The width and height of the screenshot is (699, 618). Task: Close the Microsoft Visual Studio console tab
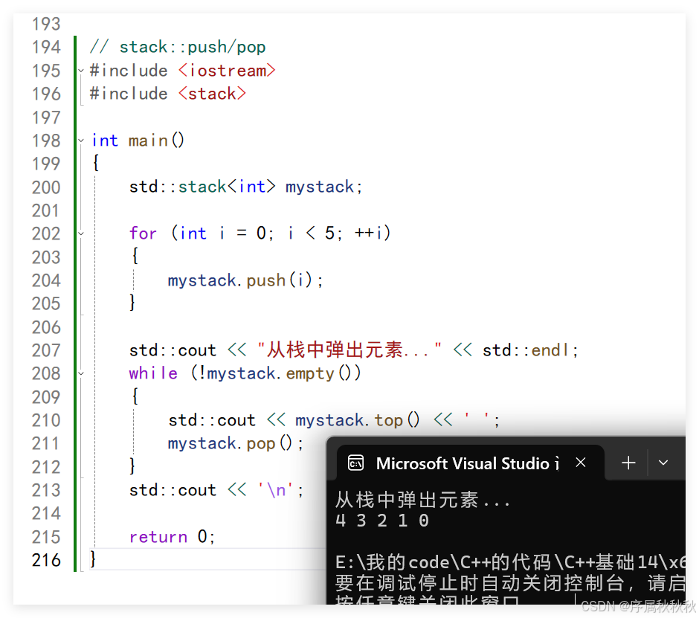pos(581,463)
